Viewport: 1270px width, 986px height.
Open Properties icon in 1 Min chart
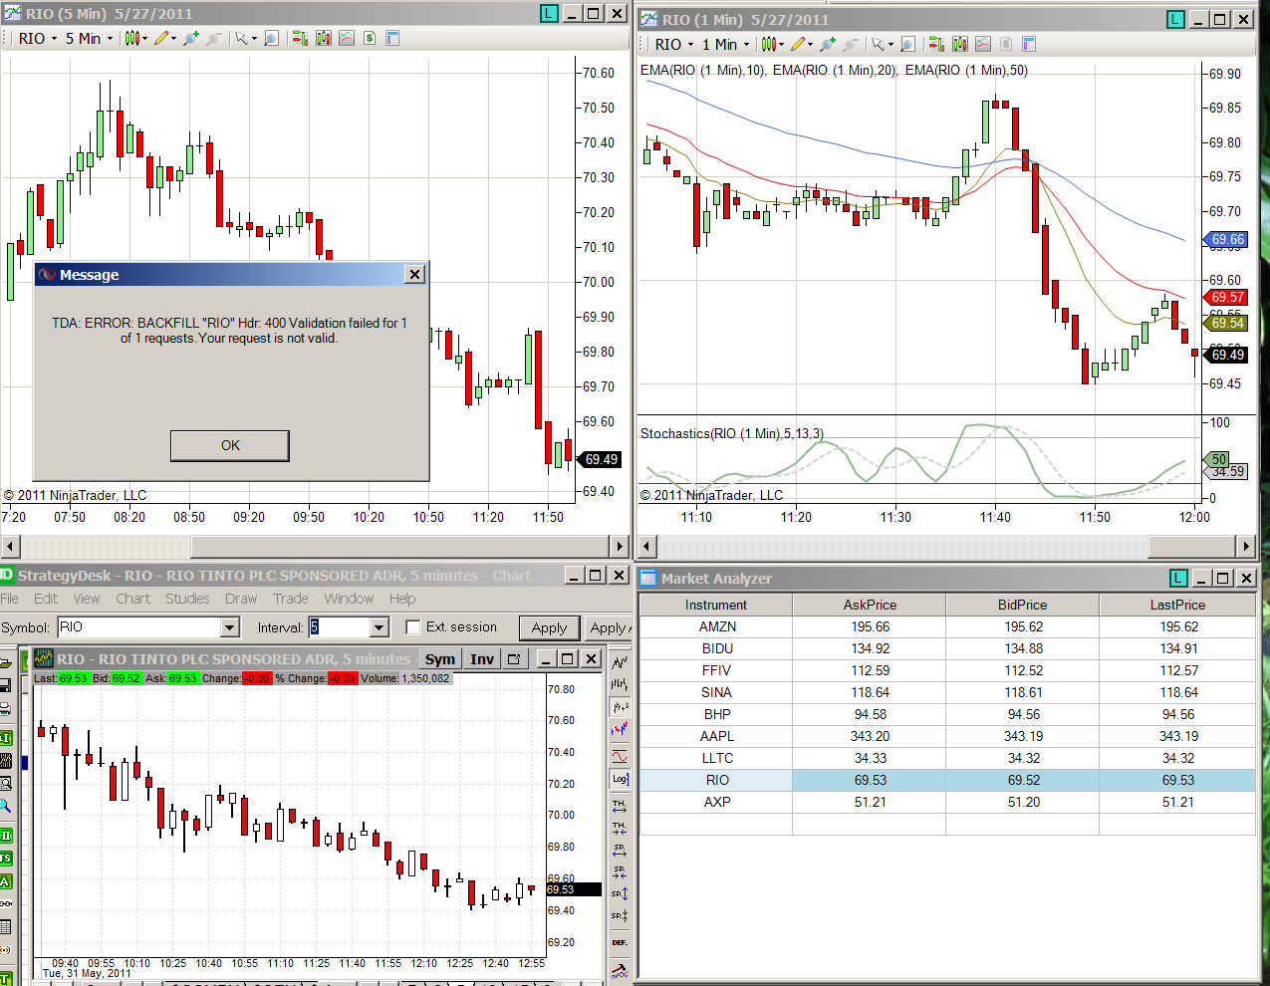[x=1029, y=44]
